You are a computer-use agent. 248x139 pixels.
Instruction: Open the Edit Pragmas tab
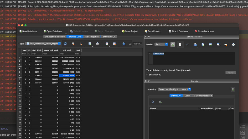92,37
